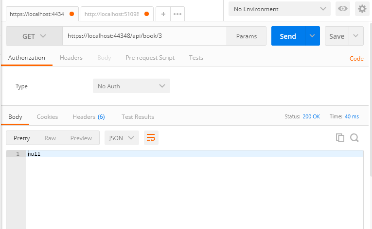Show the Test Results tab
This screenshot has height=229, width=372.
click(x=138, y=117)
